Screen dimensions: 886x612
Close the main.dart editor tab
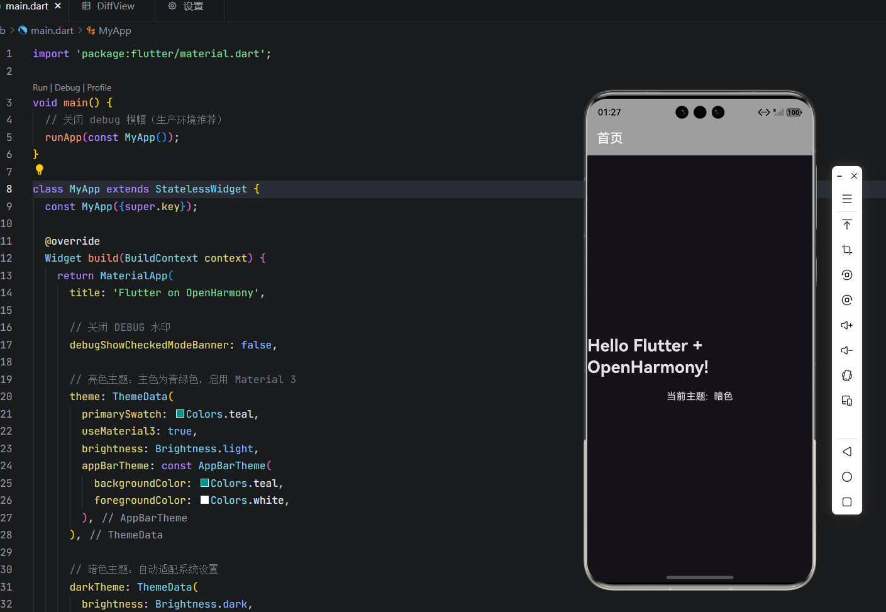pos(58,6)
